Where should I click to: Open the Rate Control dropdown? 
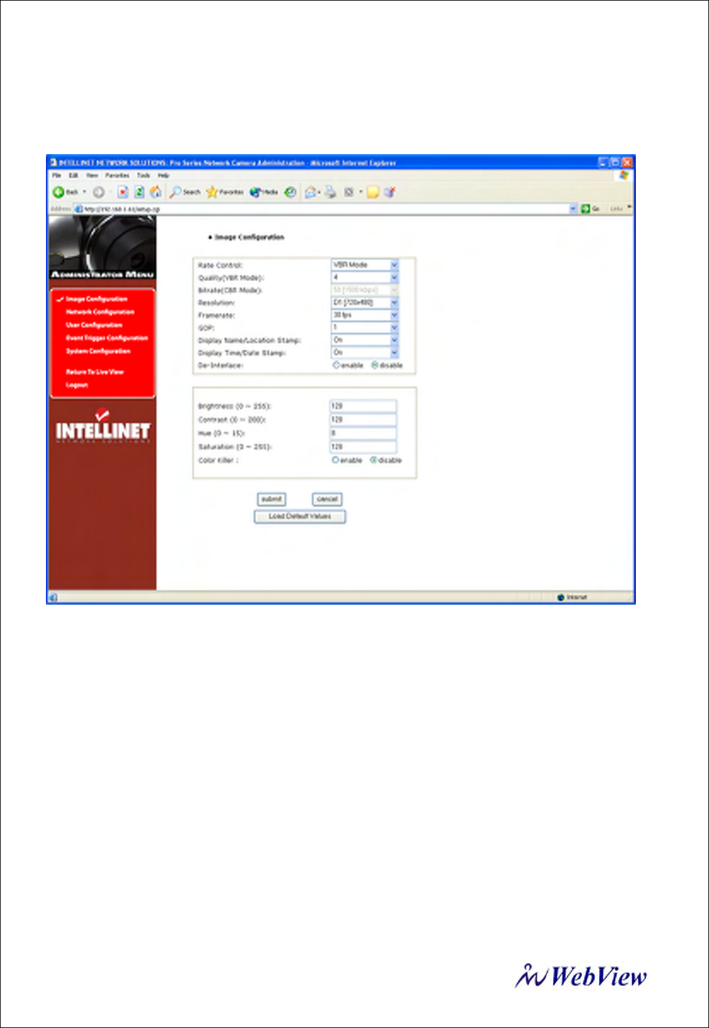[365, 265]
